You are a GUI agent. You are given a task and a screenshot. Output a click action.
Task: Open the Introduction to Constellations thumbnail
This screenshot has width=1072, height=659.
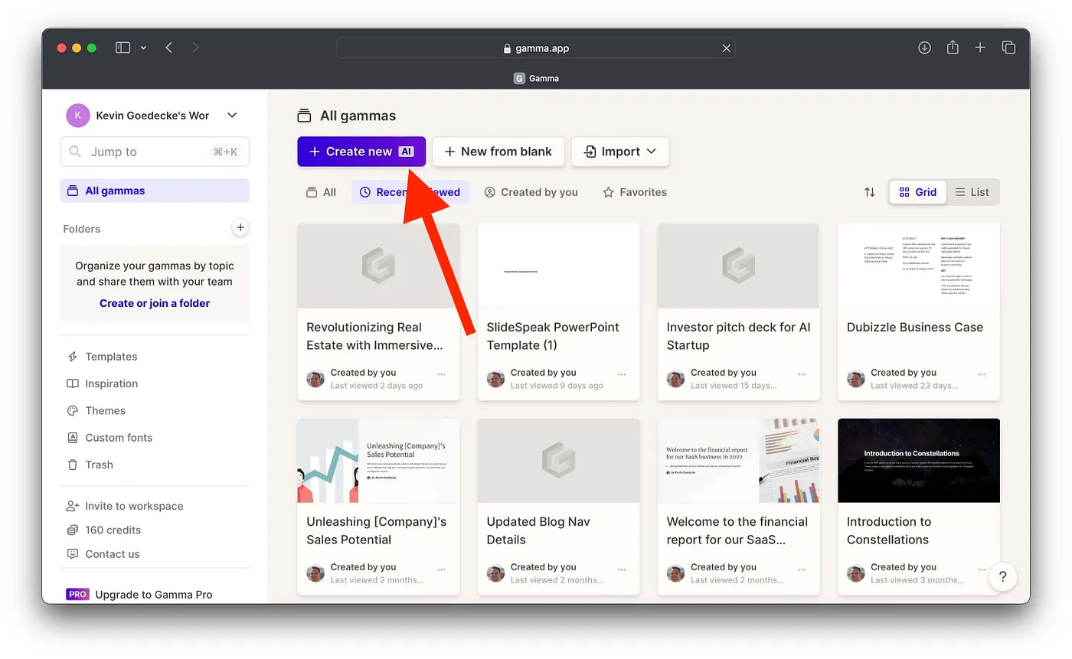coord(919,461)
